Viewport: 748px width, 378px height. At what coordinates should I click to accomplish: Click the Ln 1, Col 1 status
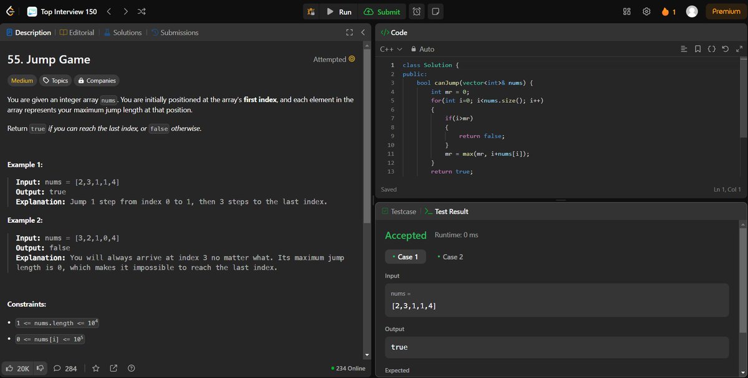tap(727, 189)
